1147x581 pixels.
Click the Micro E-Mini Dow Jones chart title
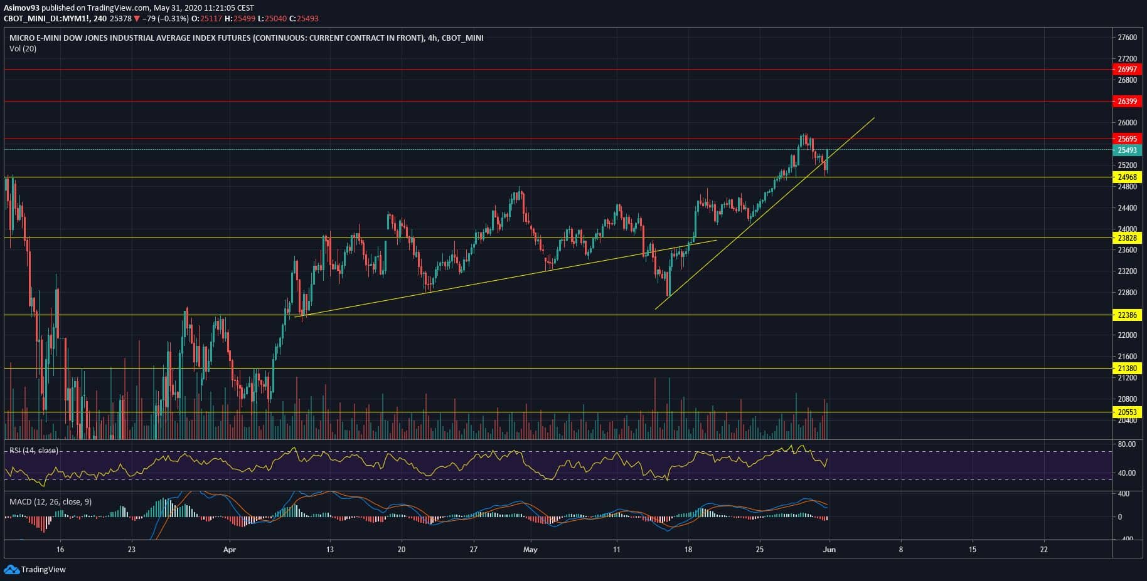click(x=246, y=38)
